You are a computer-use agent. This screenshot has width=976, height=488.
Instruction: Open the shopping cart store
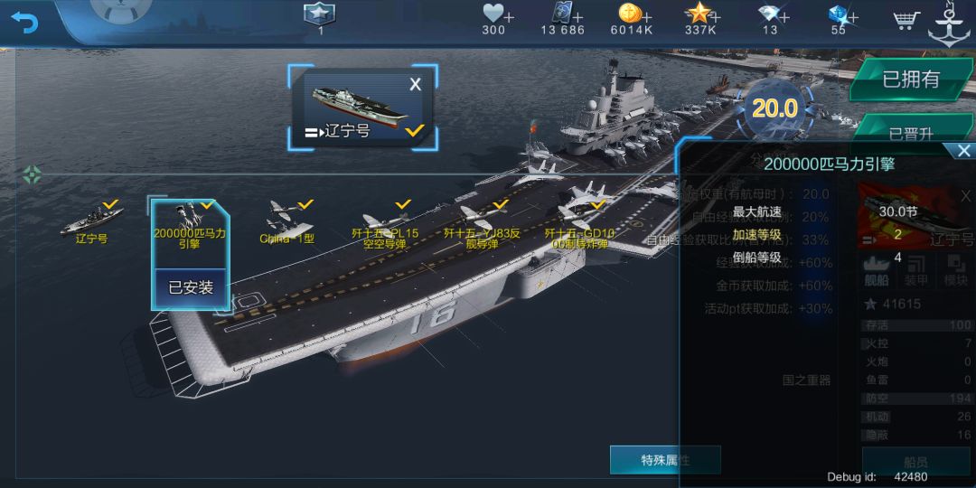pos(906,20)
